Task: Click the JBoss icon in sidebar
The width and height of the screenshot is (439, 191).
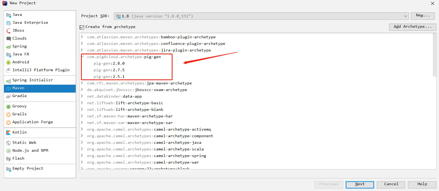Action: pos(8,31)
